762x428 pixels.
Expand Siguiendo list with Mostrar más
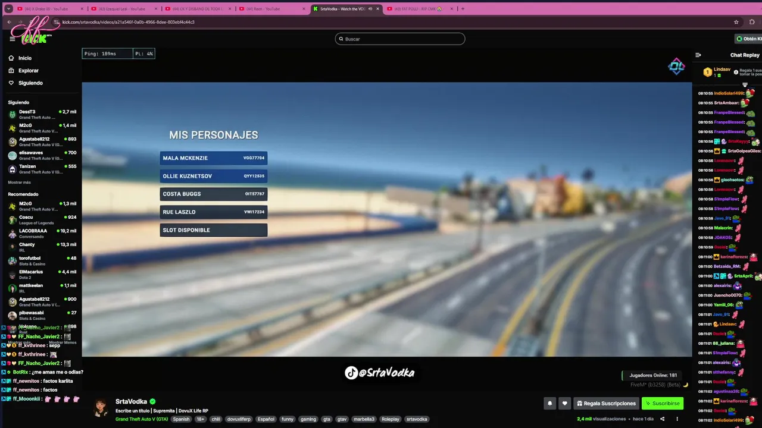click(20, 182)
